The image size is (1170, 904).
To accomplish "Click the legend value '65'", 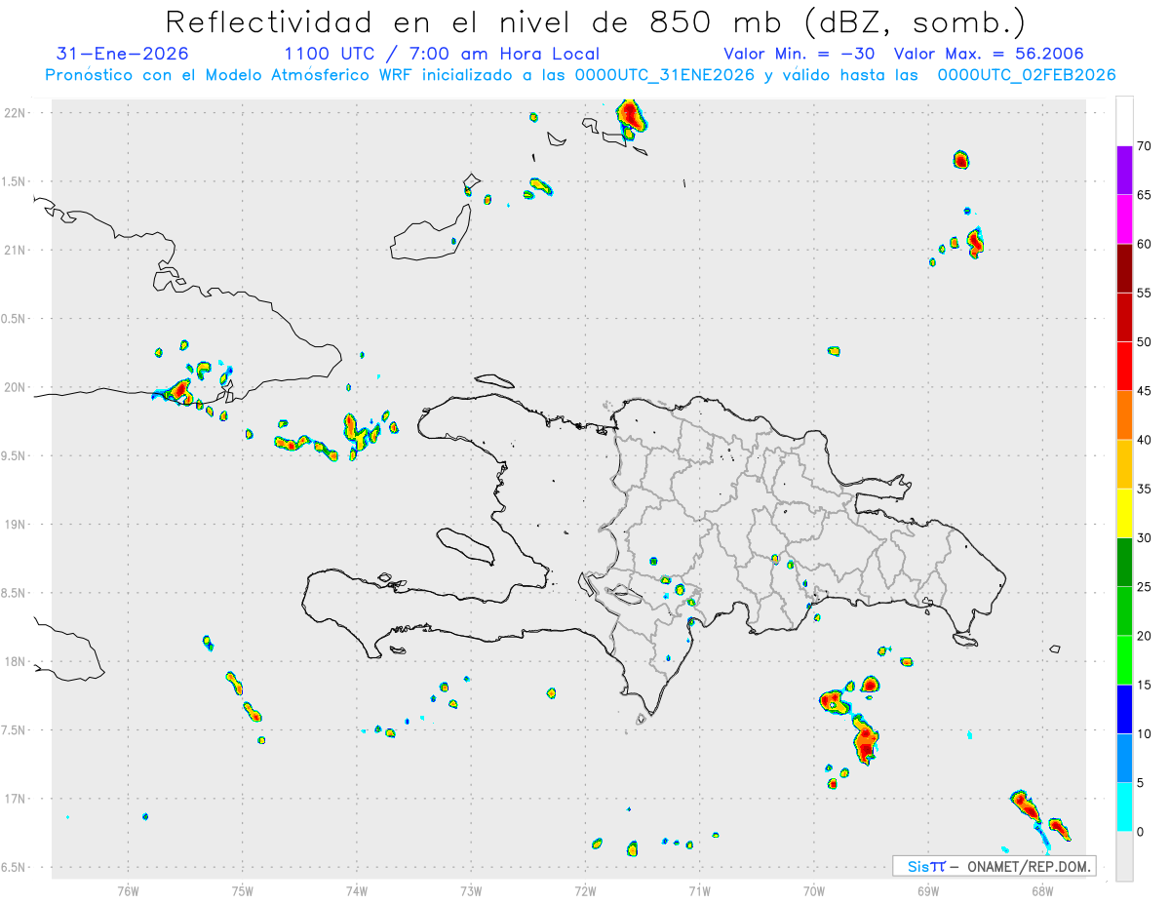I will 1145,195.
